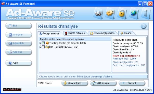Viewport: 154px width, 94px height.
Task: Click the round help question mark icon
Action: [144, 26]
